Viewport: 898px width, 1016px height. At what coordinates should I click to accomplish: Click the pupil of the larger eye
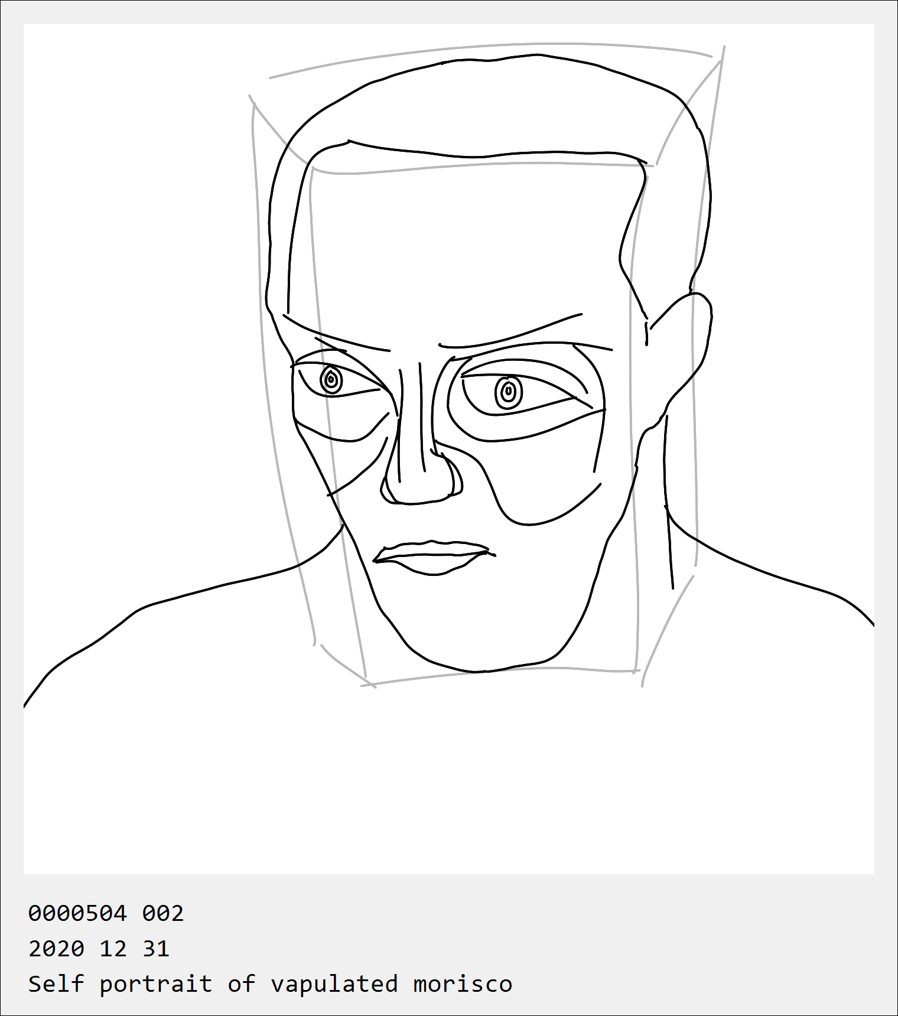pyautogui.click(x=508, y=391)
